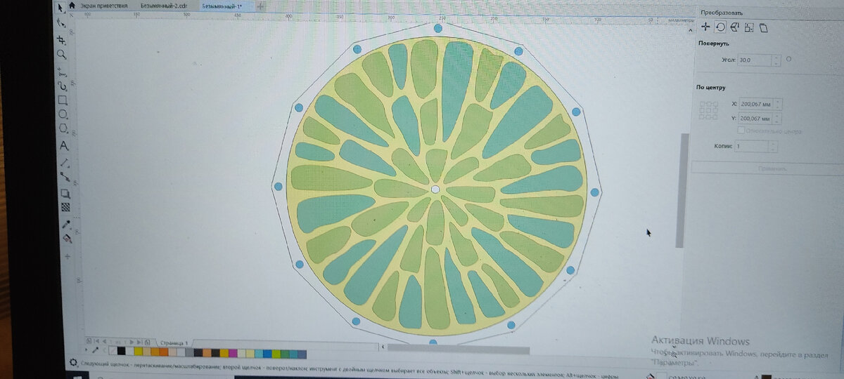Click the X center coordinate field
This screenshot has width=844, height=379.
pos(756,104)
